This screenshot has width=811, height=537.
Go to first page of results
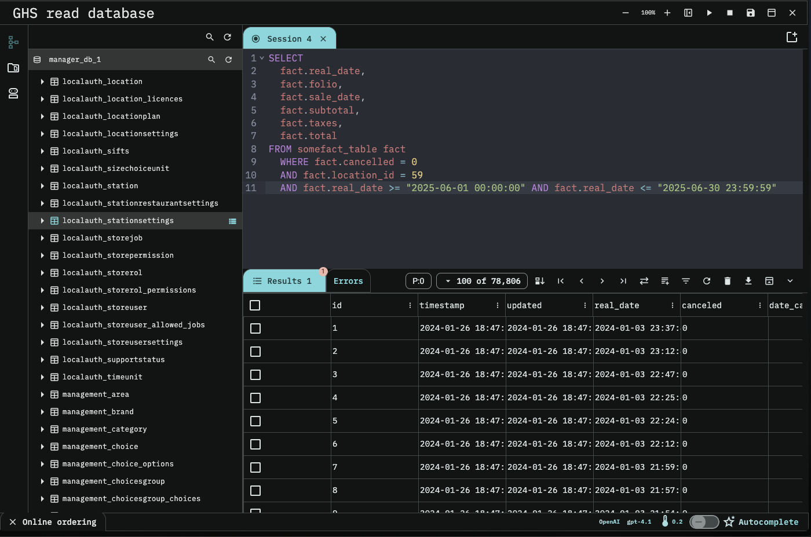tap(561, 281)
